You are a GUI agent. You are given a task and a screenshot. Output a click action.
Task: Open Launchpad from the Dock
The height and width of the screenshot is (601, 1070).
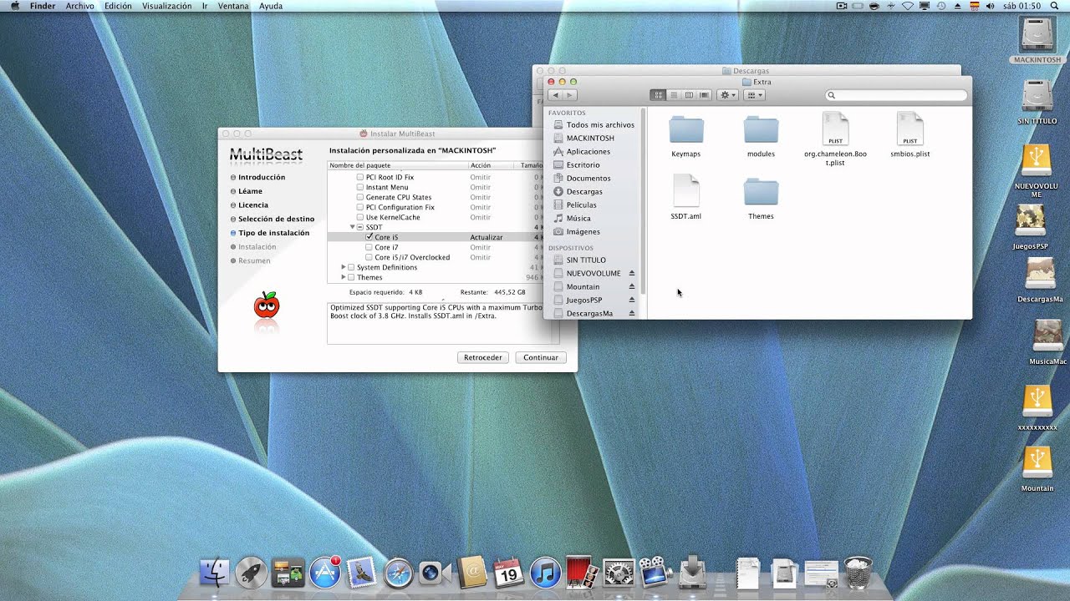coord(251,573)
